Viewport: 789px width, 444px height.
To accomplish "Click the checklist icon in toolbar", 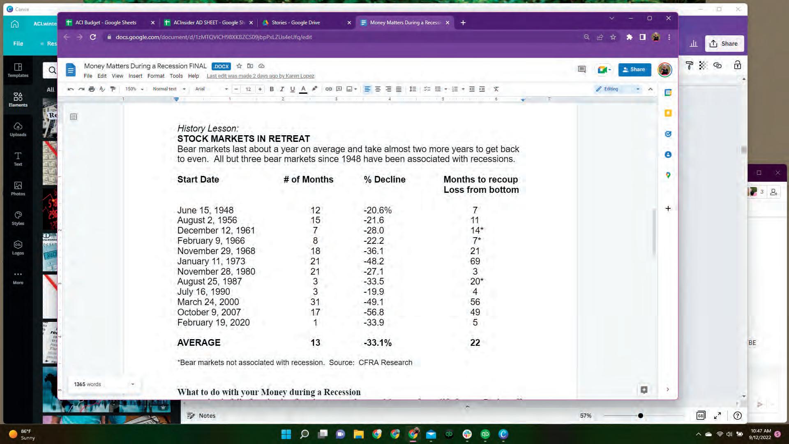I will tap(427, 89).
